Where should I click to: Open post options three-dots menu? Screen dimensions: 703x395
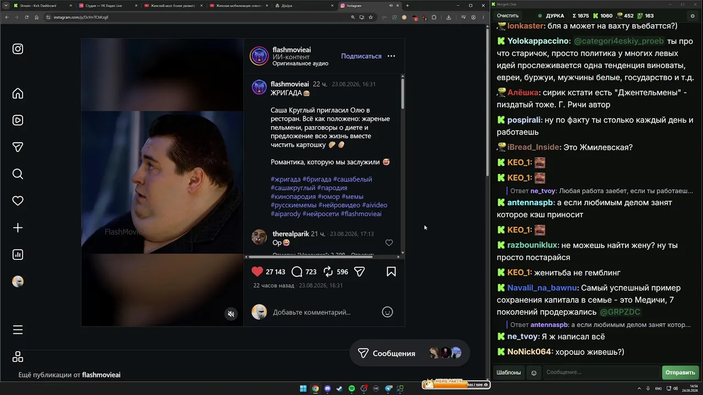(391, 56)
